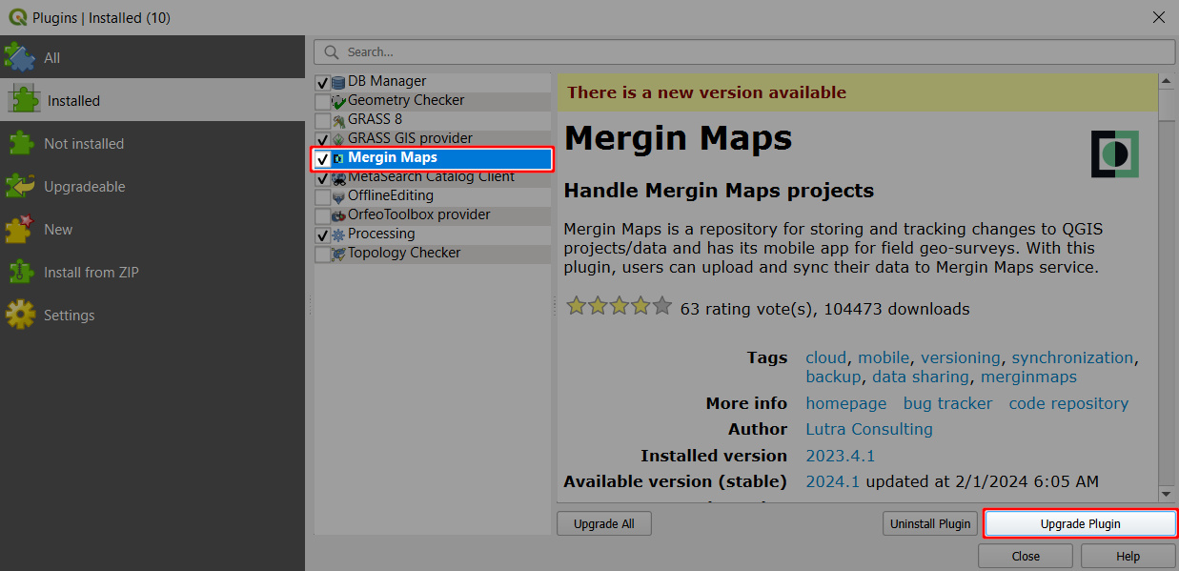Click the Mergin Maps logo image
This screenshot has width=1179, height=571.
(x=1115, y=154)
